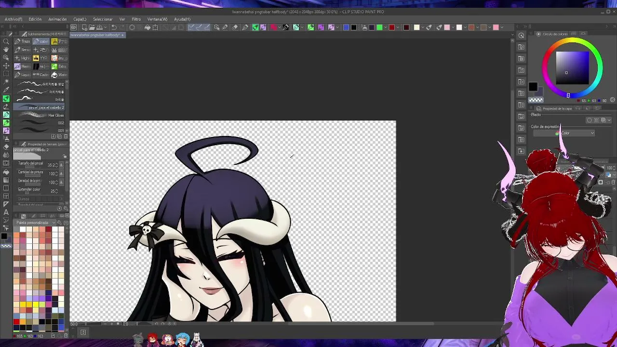Close the 'iwannabehai pngtuber halfbody' canvas tab
Image resolution: width=617 pixels, height=347 pixels.
tap(122, 35)
